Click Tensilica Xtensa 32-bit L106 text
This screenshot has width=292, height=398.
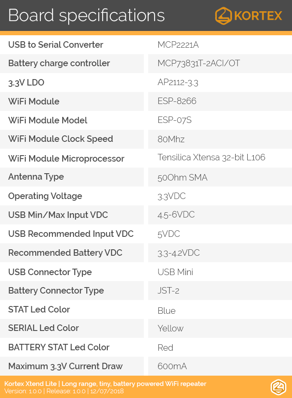pyautogui.click(x=211, y=157)
